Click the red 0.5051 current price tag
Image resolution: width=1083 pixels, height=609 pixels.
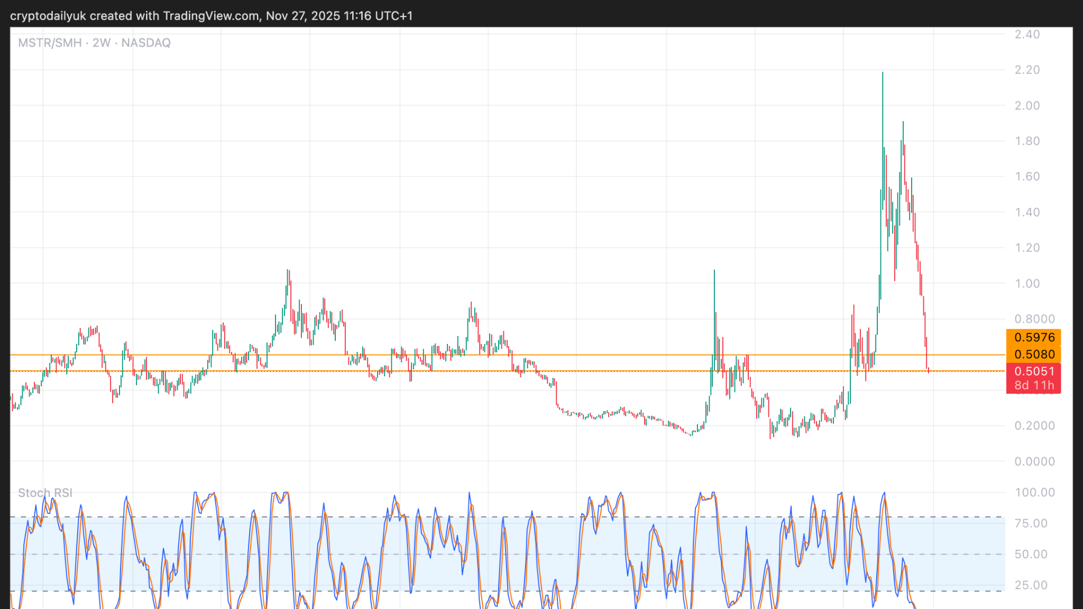pos(1034,371)
